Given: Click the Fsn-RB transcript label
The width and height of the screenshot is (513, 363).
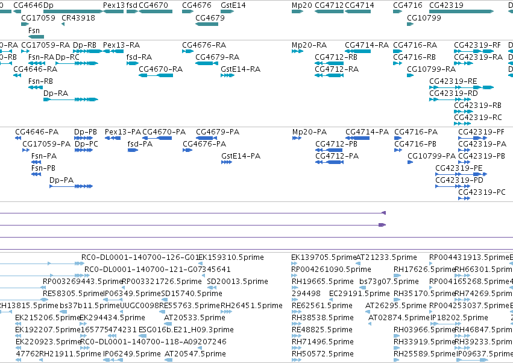Looking at the screenshot, I should (40, 81).
